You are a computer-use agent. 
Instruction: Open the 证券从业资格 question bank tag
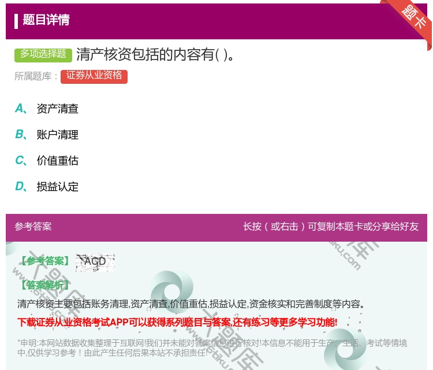[x=94, y=76]
